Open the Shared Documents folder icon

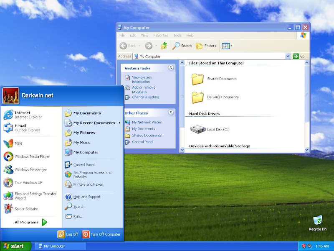point(197,79)
